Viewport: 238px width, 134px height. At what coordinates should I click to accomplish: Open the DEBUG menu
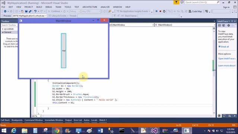(49, 7)
